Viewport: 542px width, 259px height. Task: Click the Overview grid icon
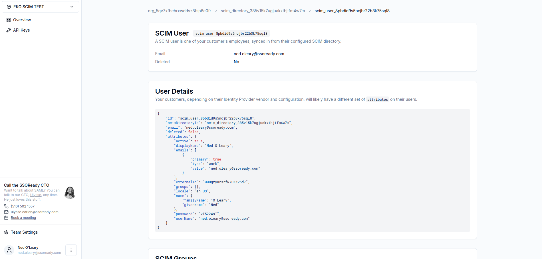click(x=9, y=20)
